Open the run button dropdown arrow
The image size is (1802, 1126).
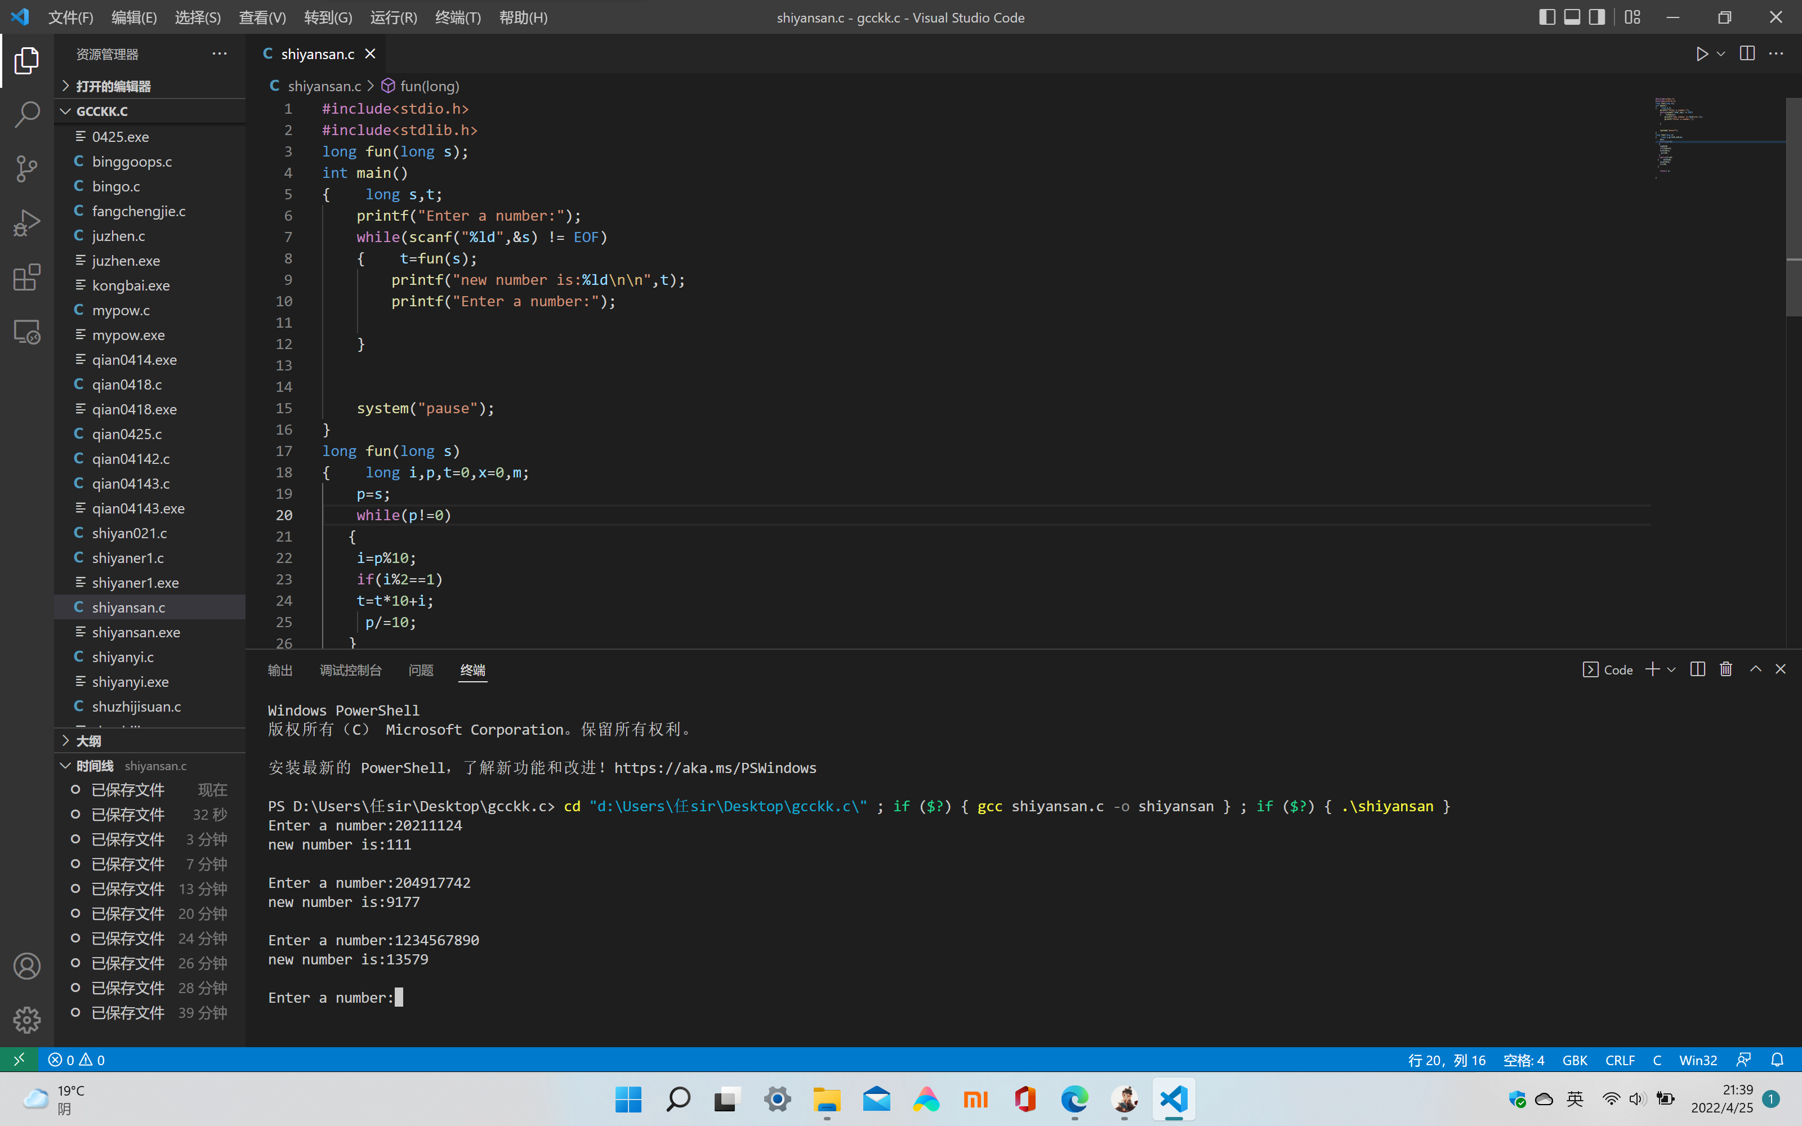(x=1721, y=53)
